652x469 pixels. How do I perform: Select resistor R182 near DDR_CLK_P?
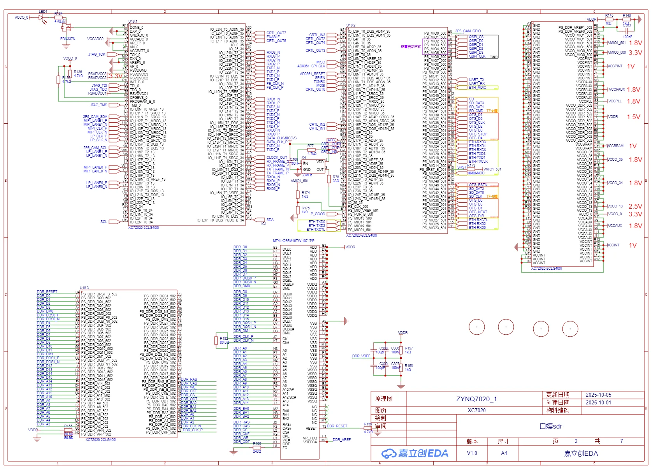216,341
